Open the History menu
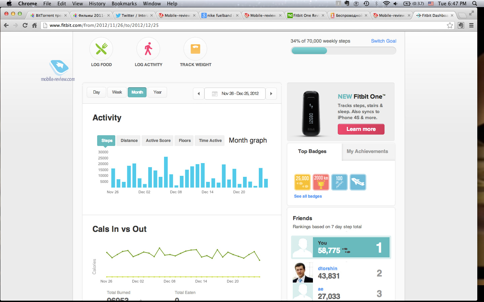Viewport: 484px width, 302px height. (x=97, y=4)
